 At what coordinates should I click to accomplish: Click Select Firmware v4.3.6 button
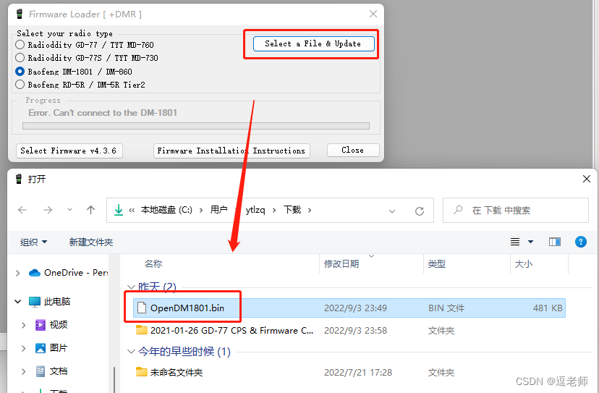(x=69, y=151)
